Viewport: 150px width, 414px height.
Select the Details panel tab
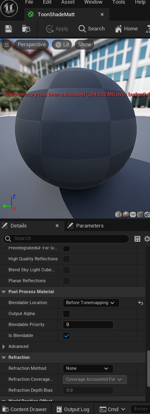tap(19, 226)
